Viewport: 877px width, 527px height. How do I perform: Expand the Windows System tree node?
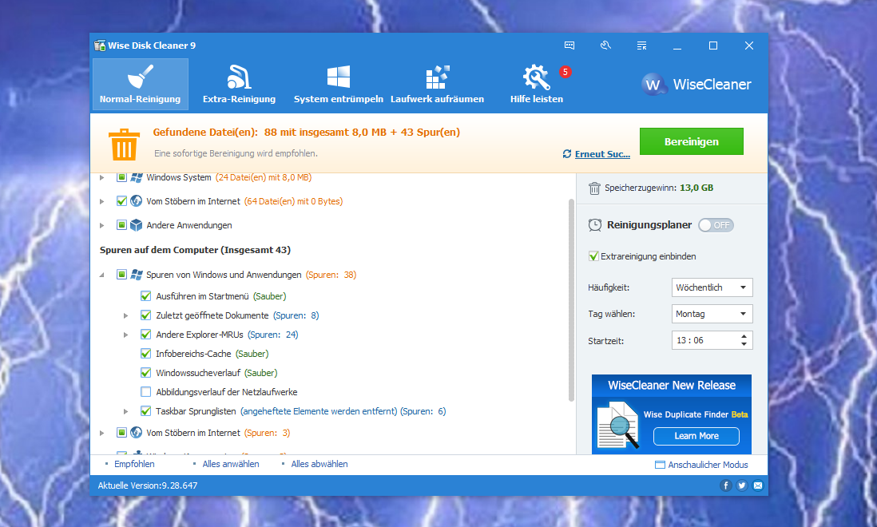coord(101,178)
